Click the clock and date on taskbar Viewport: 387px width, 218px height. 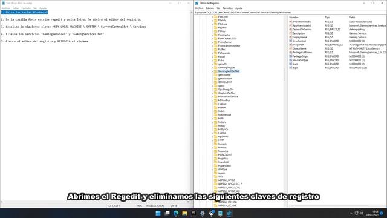click(x=372, y=213)
